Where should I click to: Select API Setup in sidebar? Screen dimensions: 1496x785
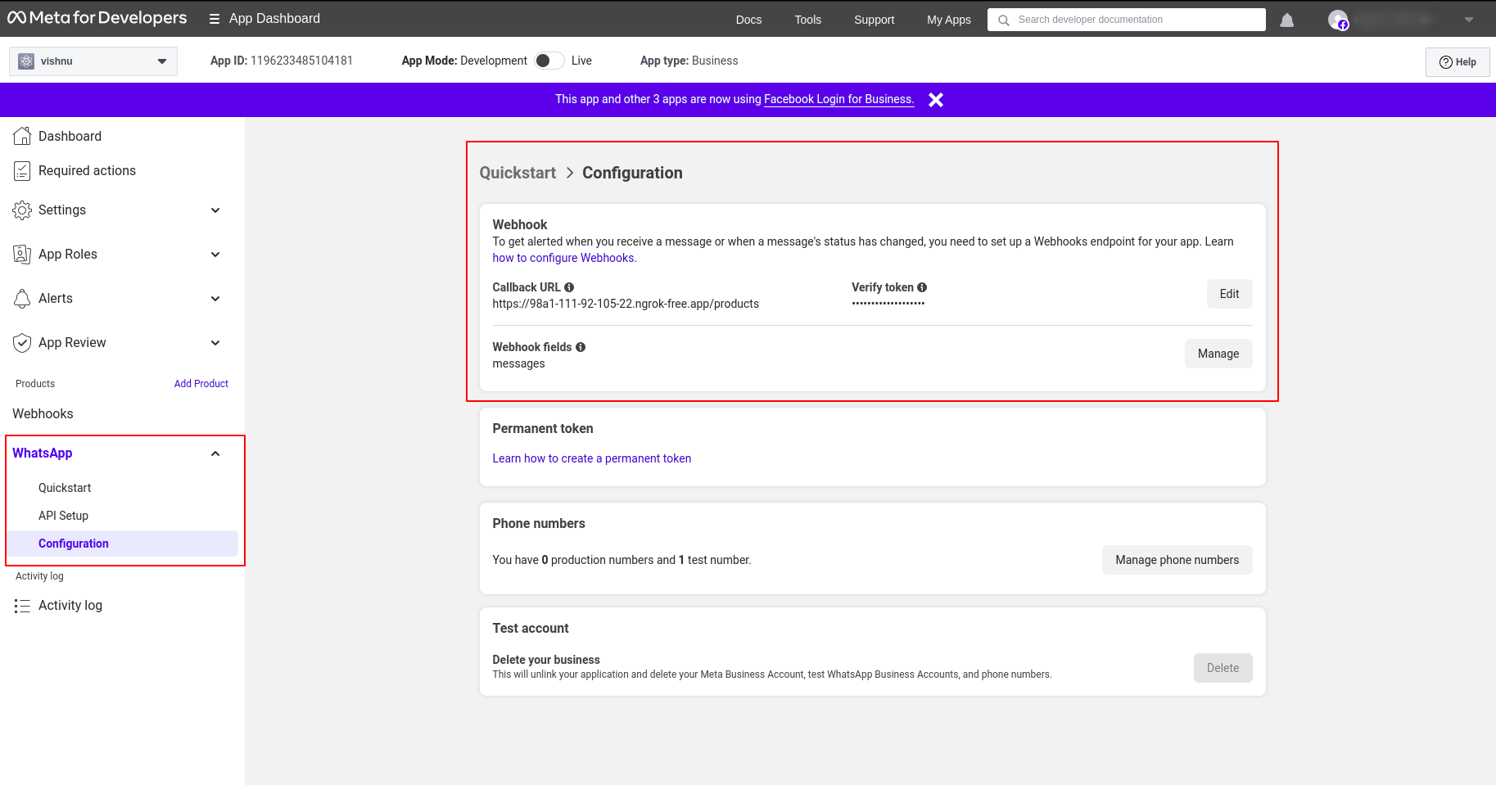tap(63, 516)
